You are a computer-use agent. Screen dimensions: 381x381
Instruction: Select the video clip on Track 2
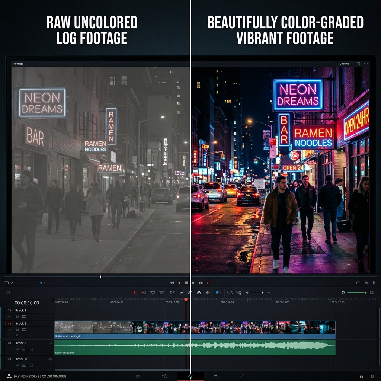click(x=195, y=330)
